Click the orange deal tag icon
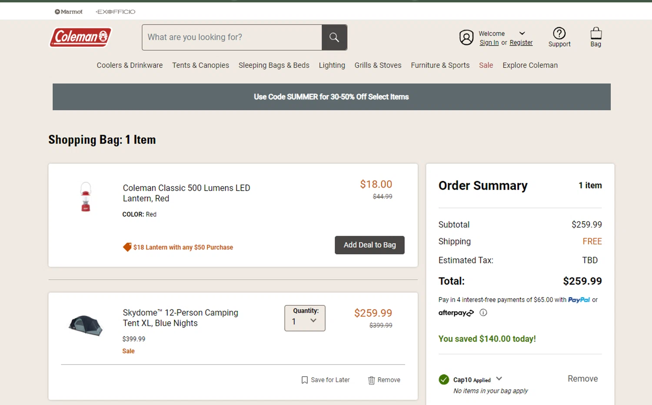 tap(127, 247)
